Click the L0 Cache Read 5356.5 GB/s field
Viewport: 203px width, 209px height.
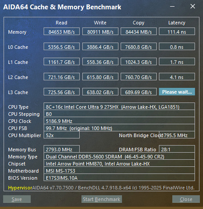click(61, 47)
